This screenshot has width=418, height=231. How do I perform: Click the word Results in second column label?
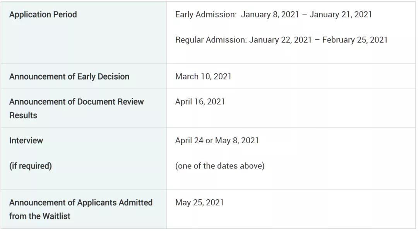[23, 115]
